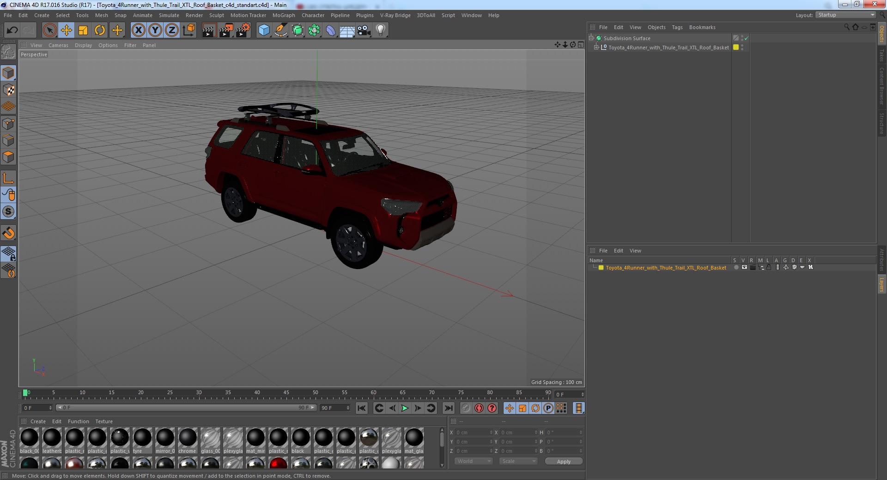Click the Undo arrow icon

coord(12,30)
